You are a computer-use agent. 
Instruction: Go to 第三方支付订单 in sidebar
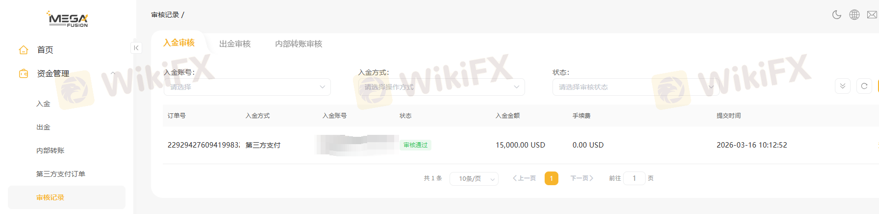61,174
